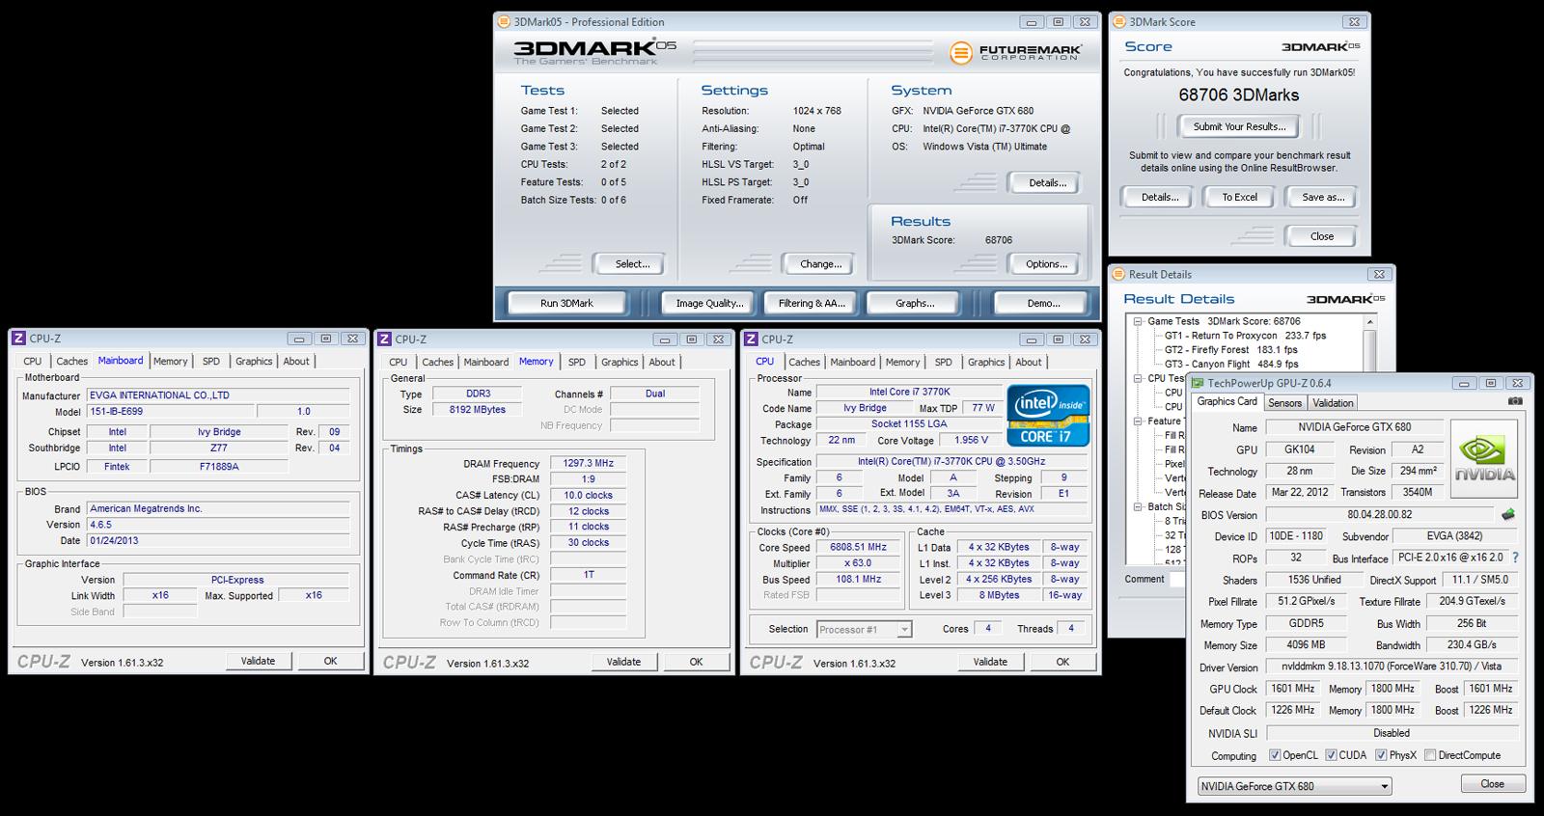Click Change... under the Settings section

pyautogui.click(x=820, y=264)
